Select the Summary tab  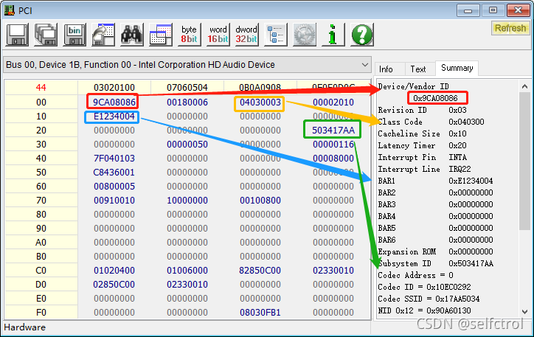click(x=457, y=68)
